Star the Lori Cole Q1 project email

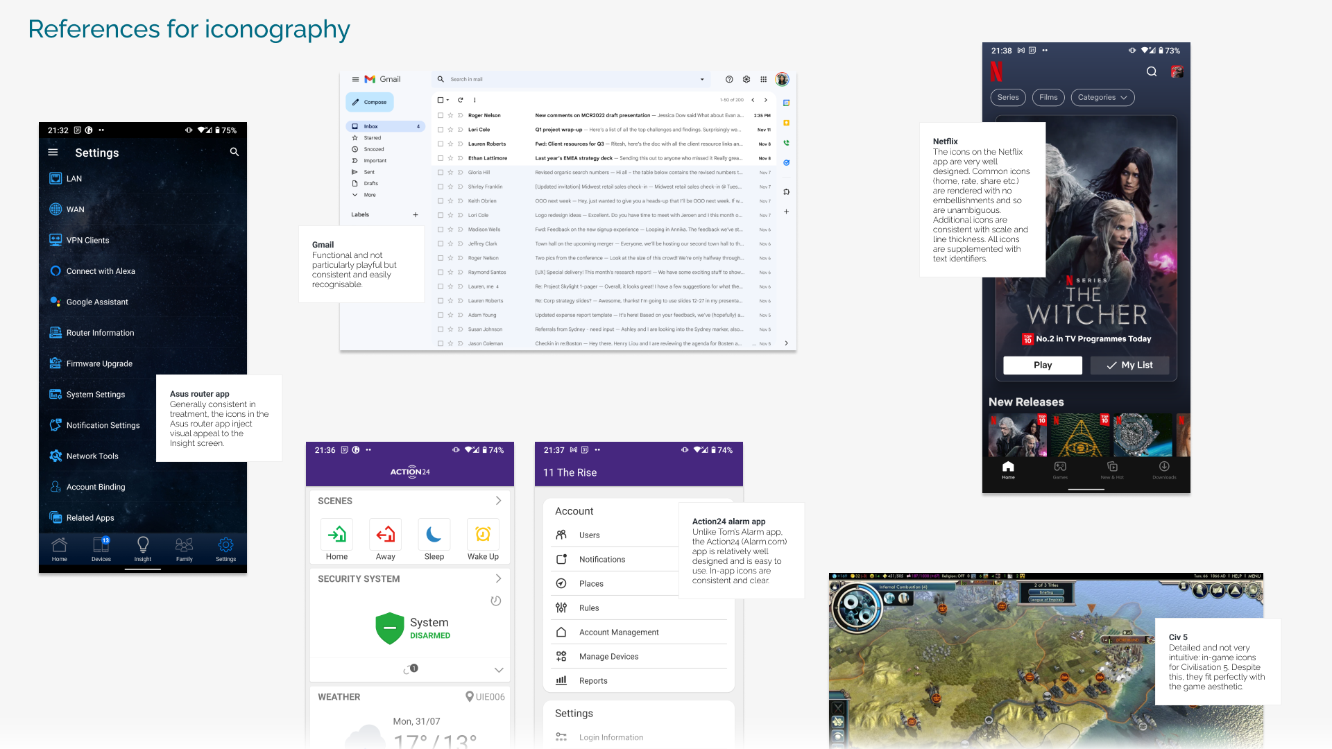pyautogui.click(x=450, y=130)
